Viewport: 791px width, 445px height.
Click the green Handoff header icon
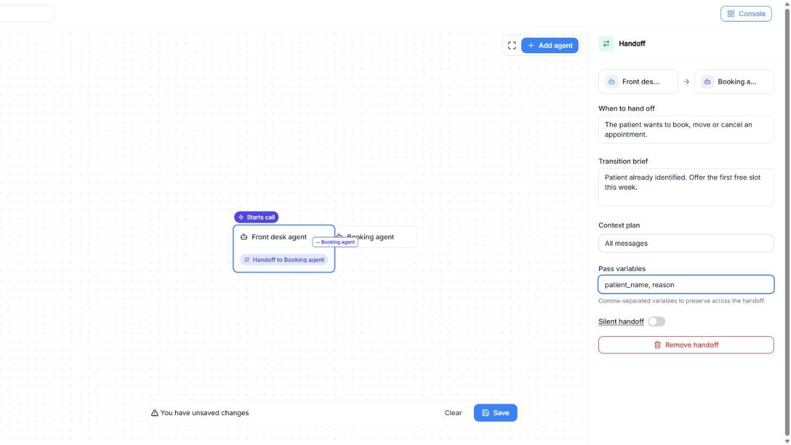coord(606,44)
